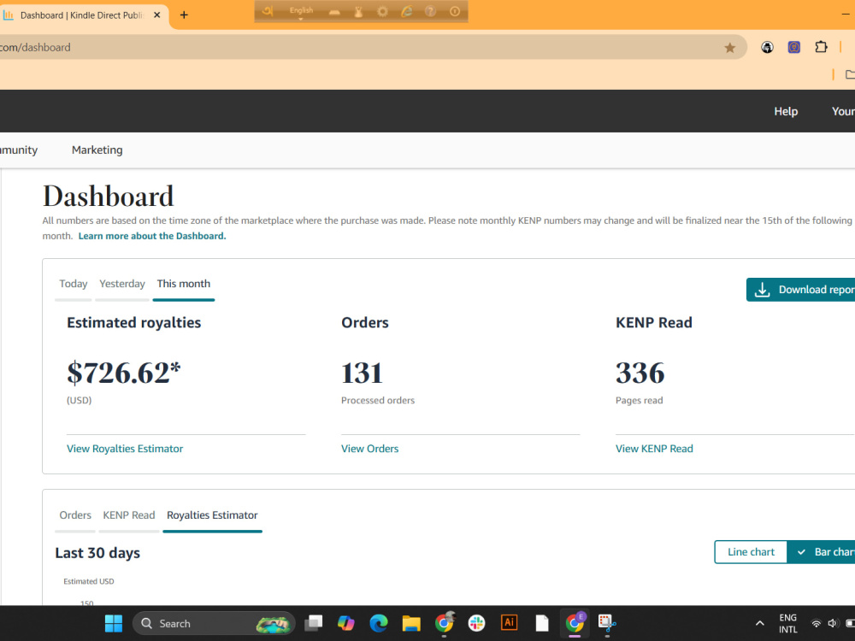
Task: Show hidden system tray icons chevron
Action: (x=759, y=624)
